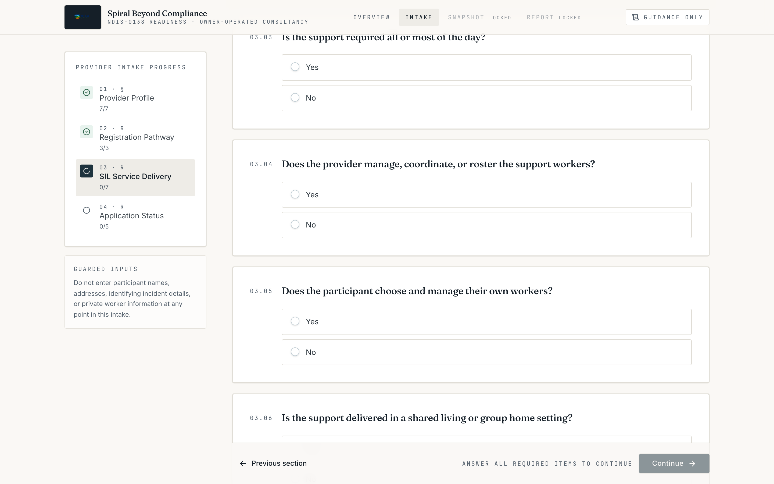This screenshot has width=774, height=484.
Task: Choose No for provider rostering support workers
Action: point(486,225)
